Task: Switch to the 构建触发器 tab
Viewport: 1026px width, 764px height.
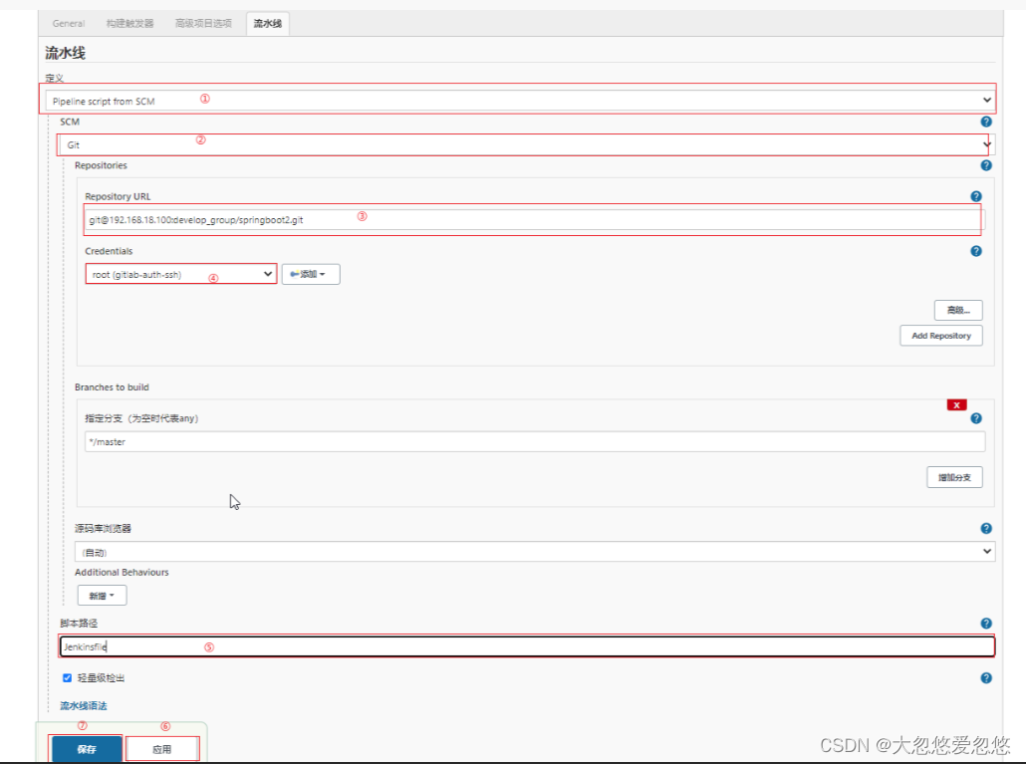Action: click(x=130, y=23)
